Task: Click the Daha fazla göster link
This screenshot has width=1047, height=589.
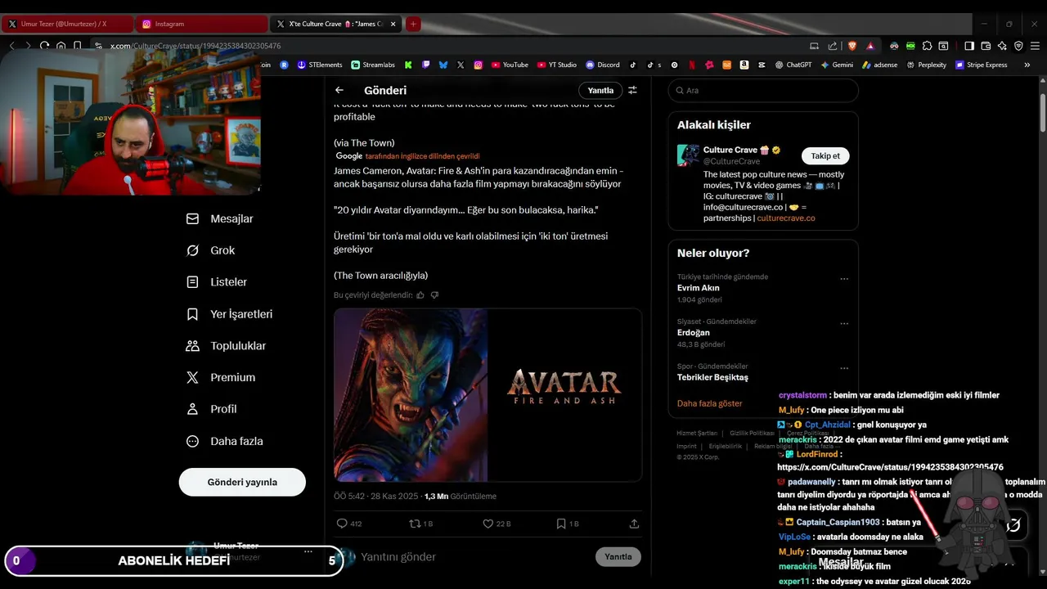Action: pyautogui.click(x=710, y=403)
